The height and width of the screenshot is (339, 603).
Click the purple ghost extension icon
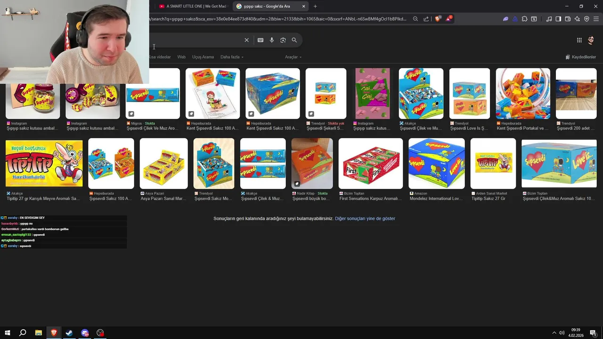[505, 19]
